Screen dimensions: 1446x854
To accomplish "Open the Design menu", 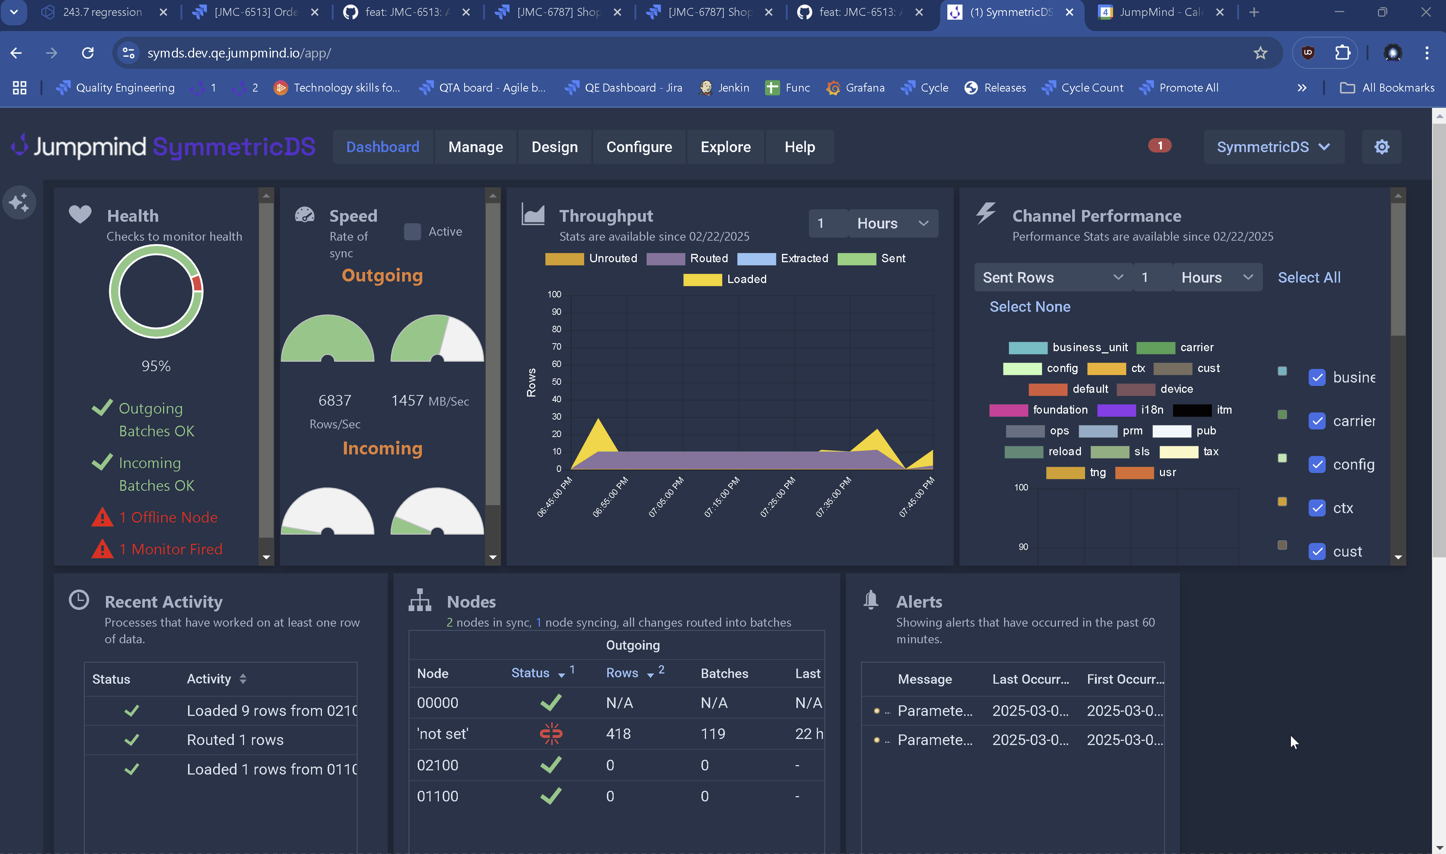I will pyautogui.click(x=555, y=147).
